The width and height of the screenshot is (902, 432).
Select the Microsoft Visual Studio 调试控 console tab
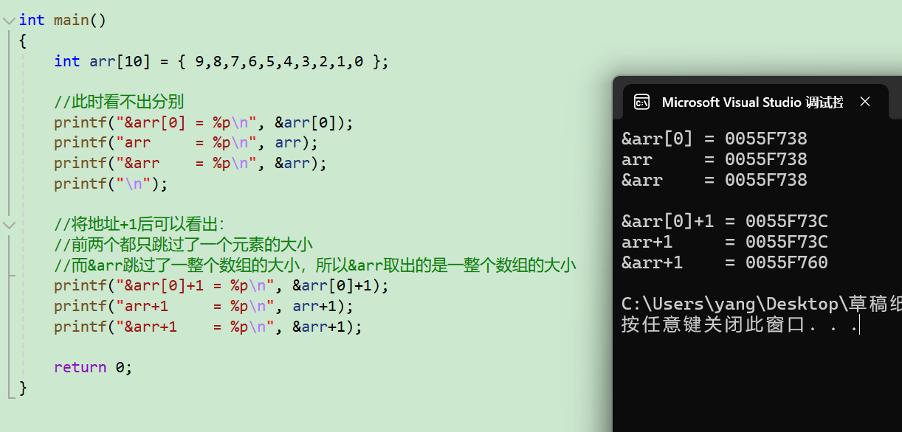pyautogui.click(x=752, y=102)
